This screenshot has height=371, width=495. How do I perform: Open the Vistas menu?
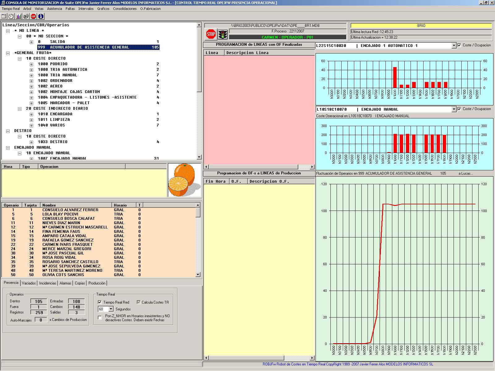[39, 9]
